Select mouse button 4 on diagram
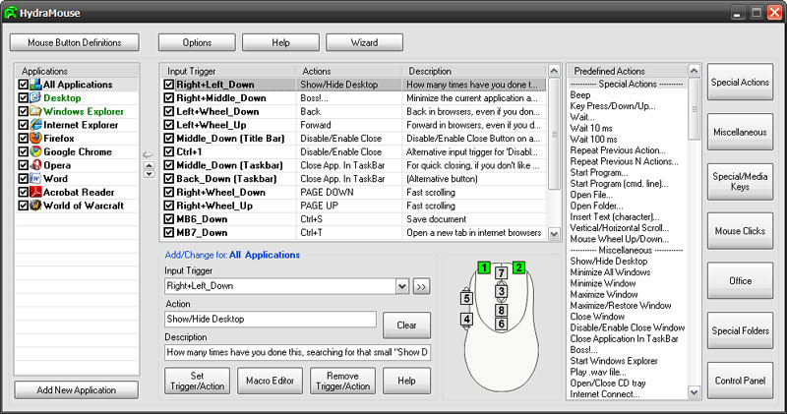787x414 pixels. [x=466, y=320]
